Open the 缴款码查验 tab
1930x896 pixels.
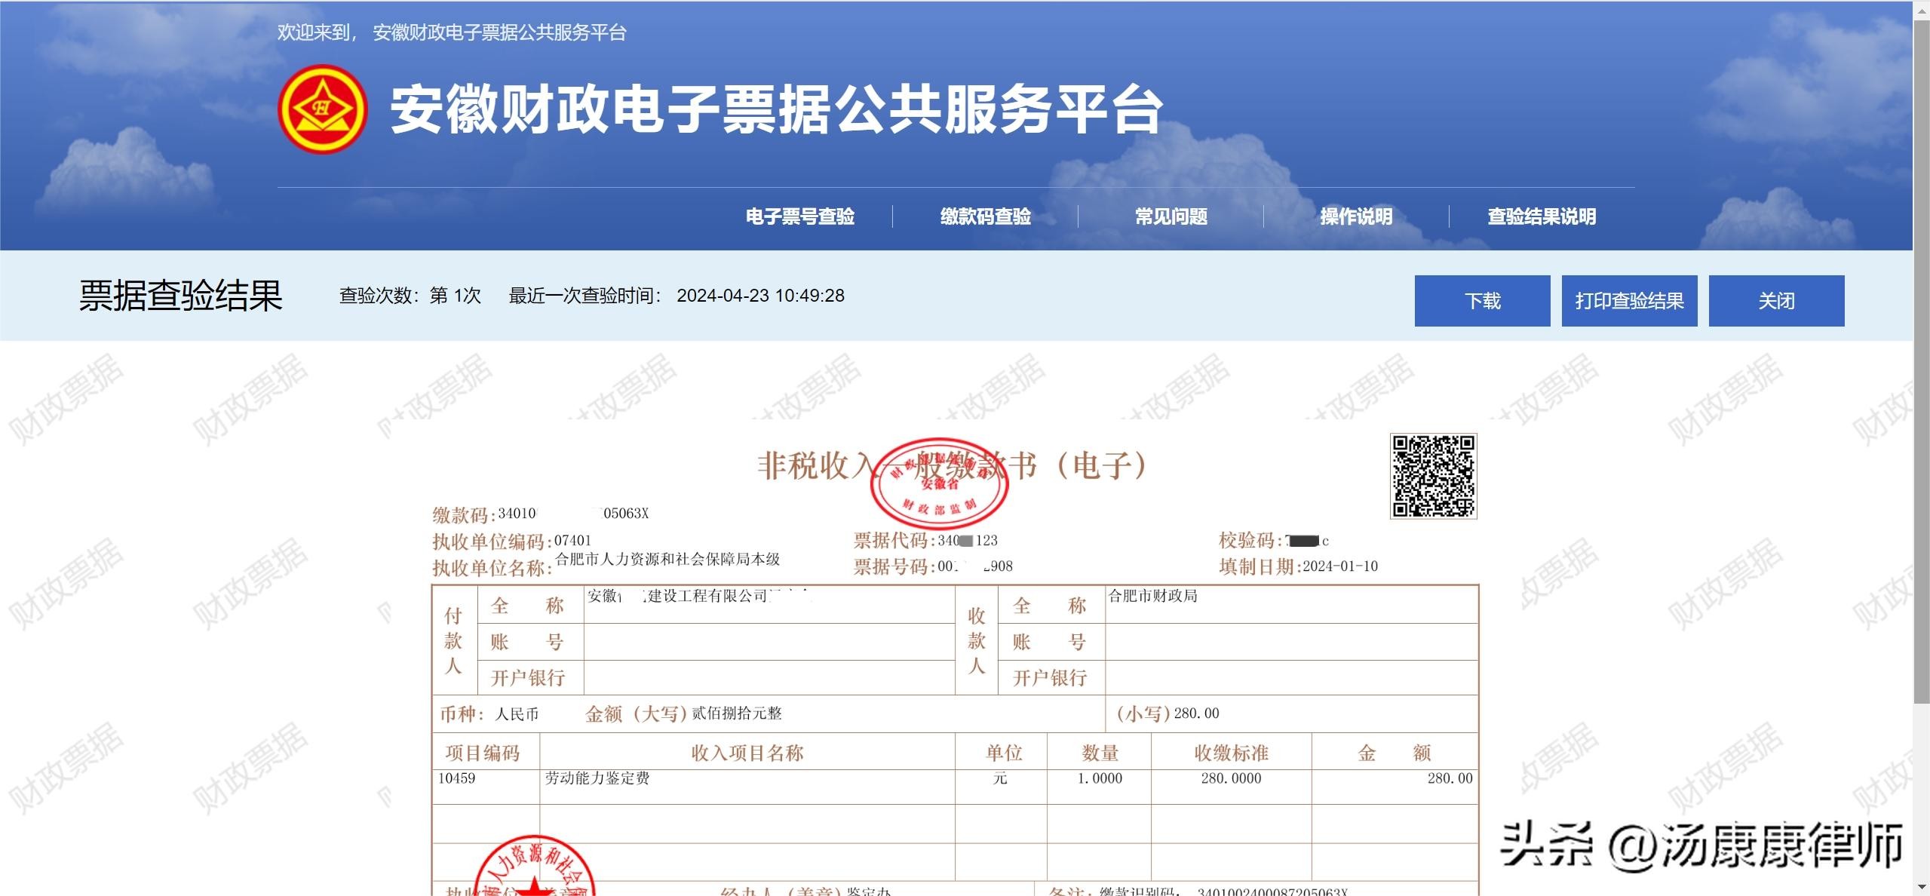(985, 216)
